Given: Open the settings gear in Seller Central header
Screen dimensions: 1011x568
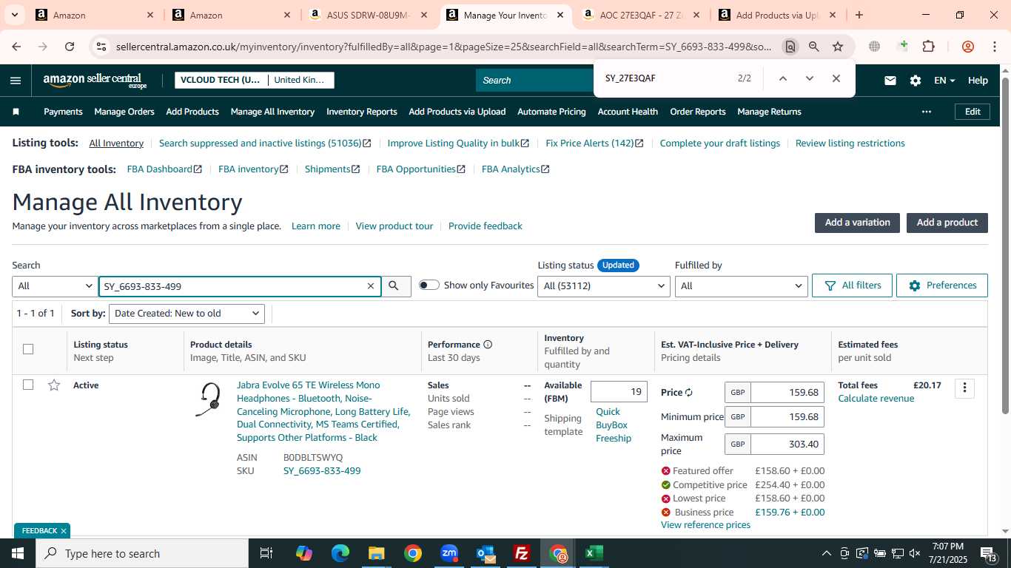Looking at the screenshot, I should (916, 81).
